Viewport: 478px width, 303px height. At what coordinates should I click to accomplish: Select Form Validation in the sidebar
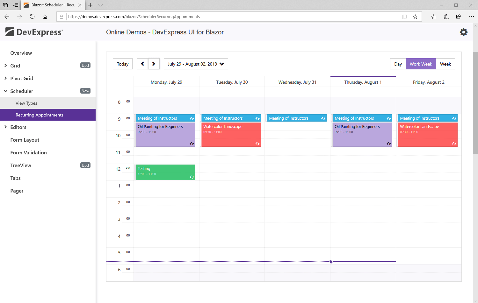[x=28, y=153]
